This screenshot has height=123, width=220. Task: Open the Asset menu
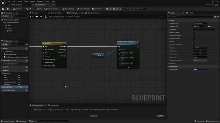tap(20, 1)
